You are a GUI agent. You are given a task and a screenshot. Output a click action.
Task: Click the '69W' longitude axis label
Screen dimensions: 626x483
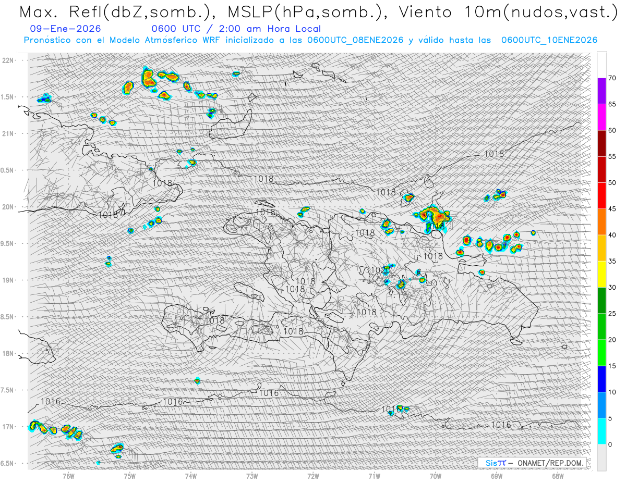[497, 476]
